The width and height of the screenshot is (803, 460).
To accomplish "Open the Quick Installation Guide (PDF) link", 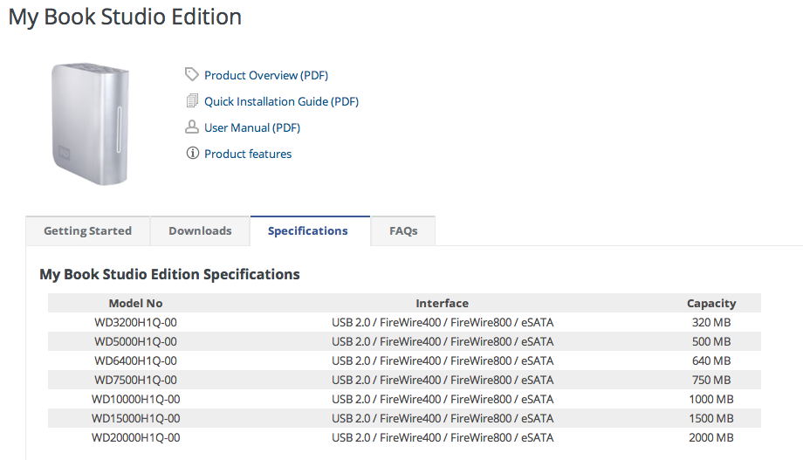I will pyautogui.click(x=281, y=102).
